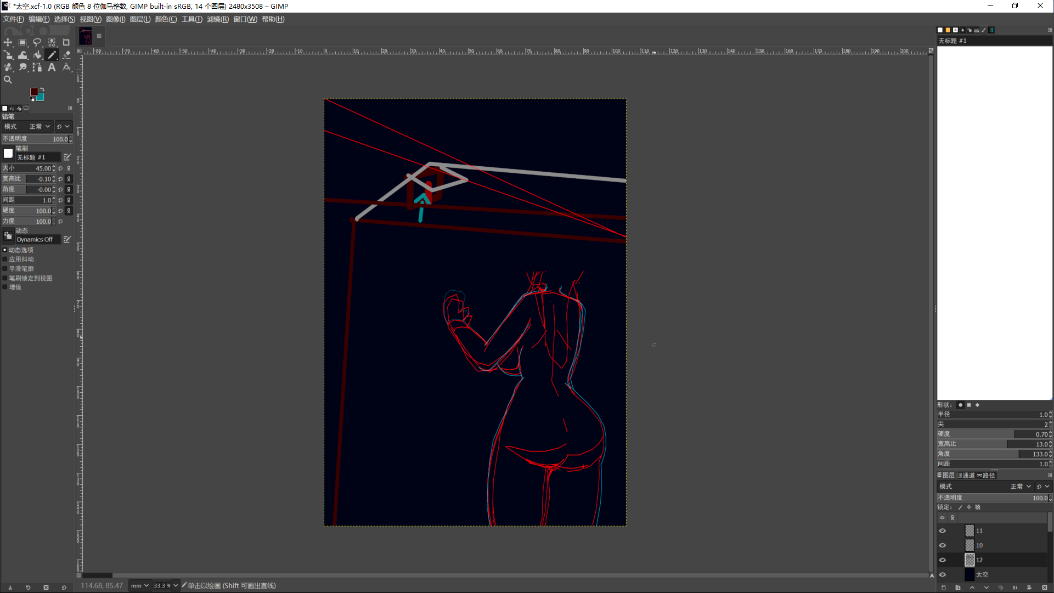Hide layer 11 via eye icon

click(943, 530)
